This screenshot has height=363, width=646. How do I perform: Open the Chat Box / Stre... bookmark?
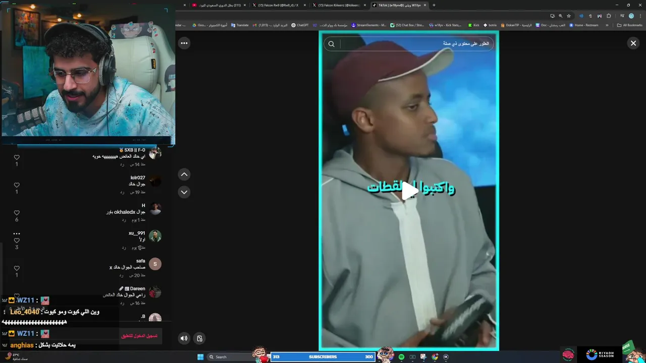(407, 25)
